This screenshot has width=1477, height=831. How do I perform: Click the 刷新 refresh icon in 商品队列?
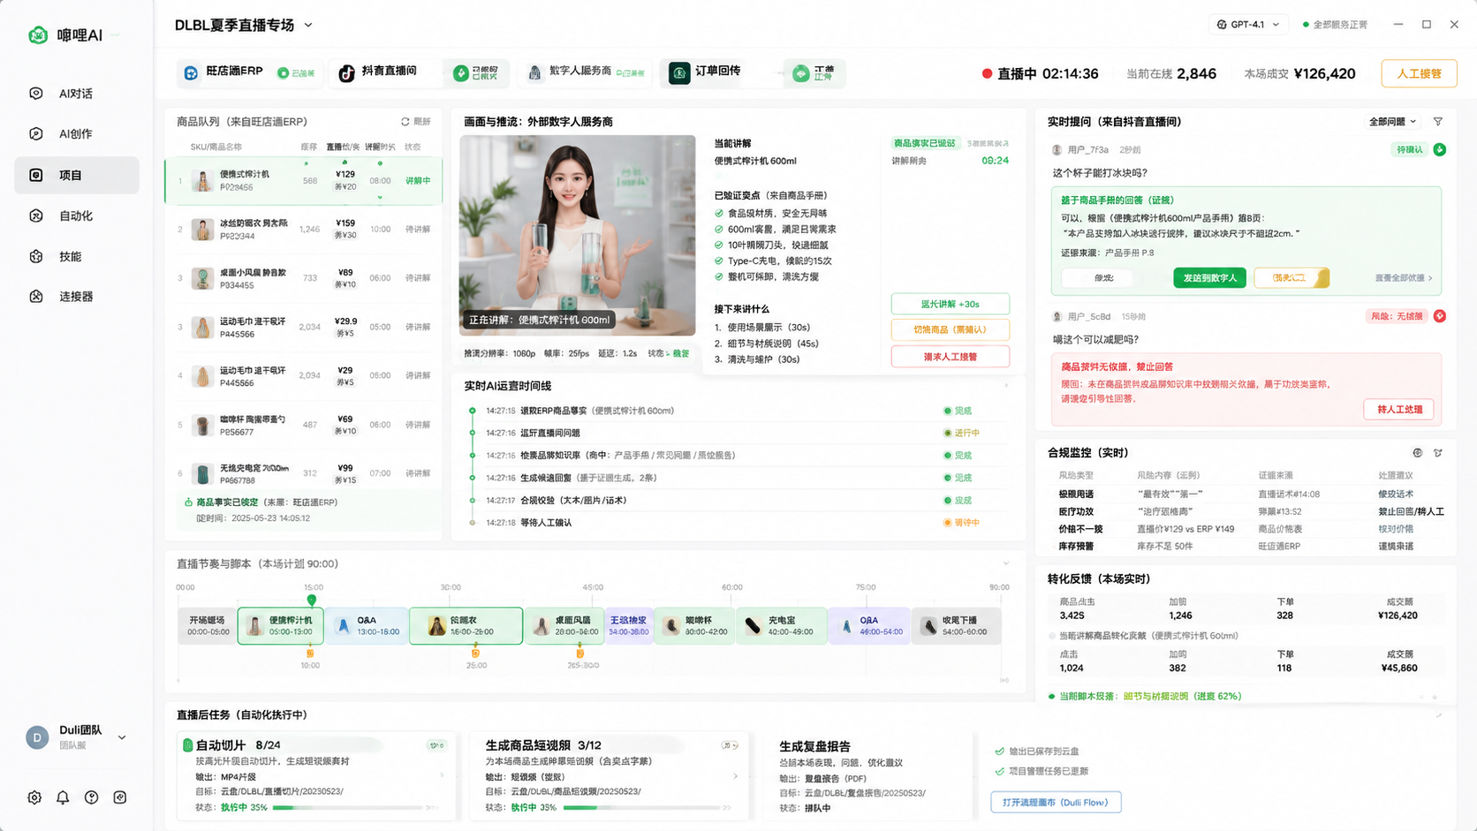point(405,122)
